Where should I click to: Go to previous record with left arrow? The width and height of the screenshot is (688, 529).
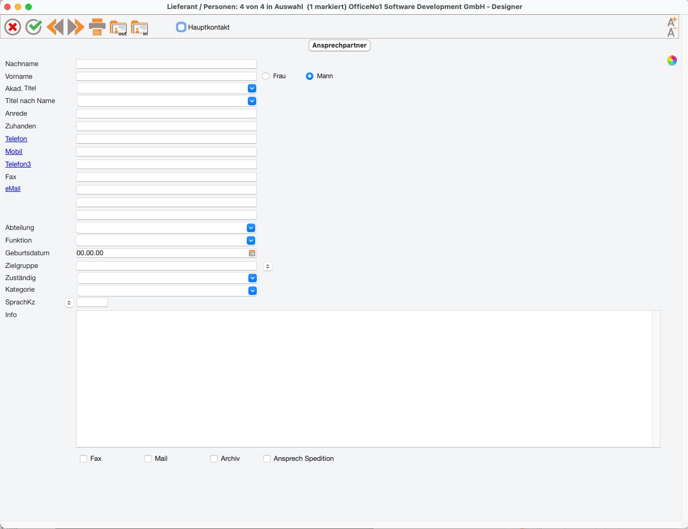point(55,27)
